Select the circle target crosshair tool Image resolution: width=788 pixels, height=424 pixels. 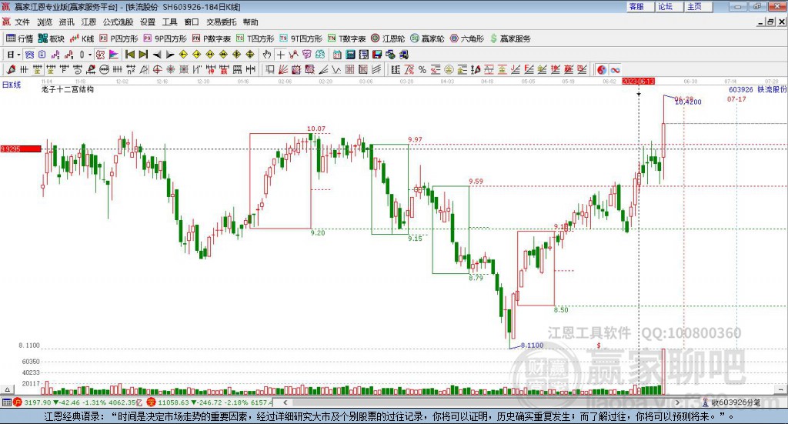tap(157, 70)
